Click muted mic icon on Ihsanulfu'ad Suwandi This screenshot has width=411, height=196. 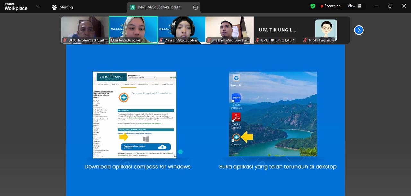pyautogui.click(x=209, y=40)
